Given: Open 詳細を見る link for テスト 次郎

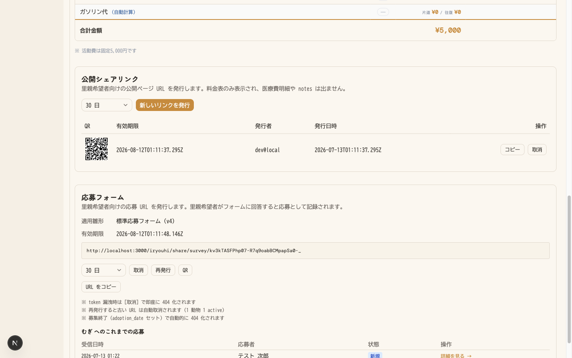Looking at the screenshot, I should tap(456, 356).
